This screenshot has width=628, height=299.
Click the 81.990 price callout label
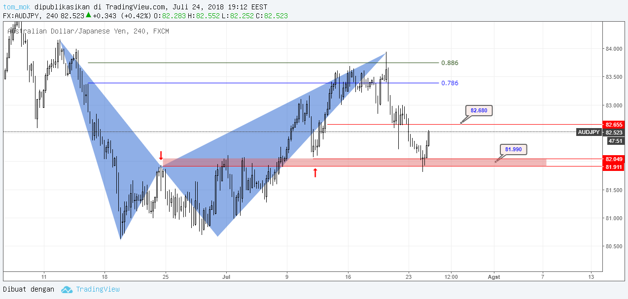click(x=514, y=149)
